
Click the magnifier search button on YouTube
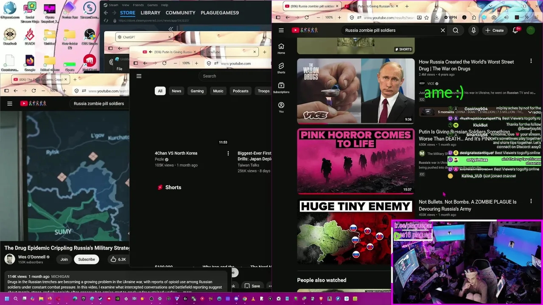point(456,30)
